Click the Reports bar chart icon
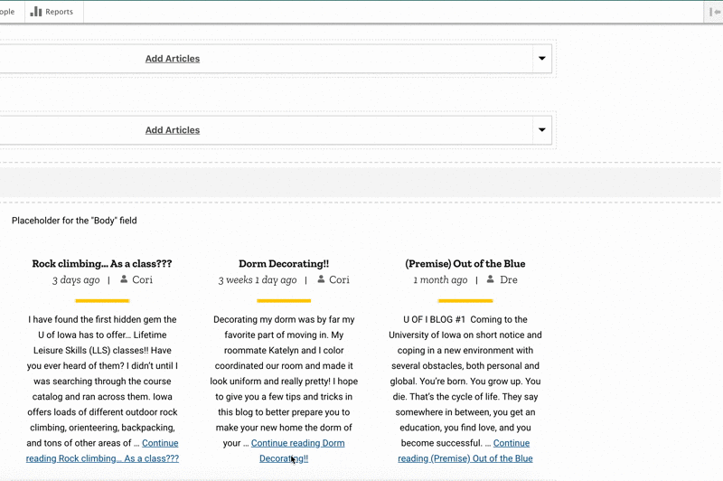Image resolution: width=723 pixels, height=481 pixels. 36,12
